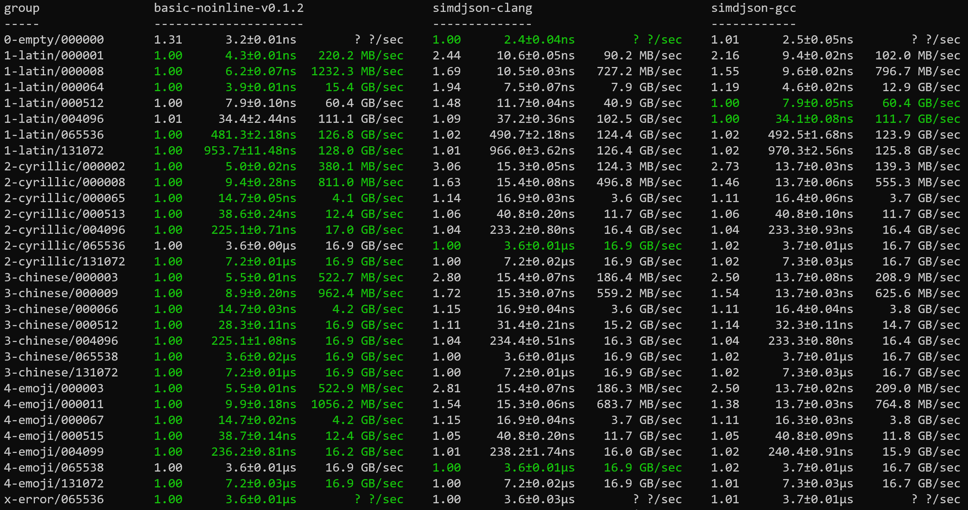
Task: Click the timing '38.7±0.14ns'
Action: pos(257,436)
